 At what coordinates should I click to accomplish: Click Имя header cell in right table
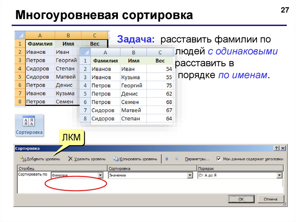point(134,61)
